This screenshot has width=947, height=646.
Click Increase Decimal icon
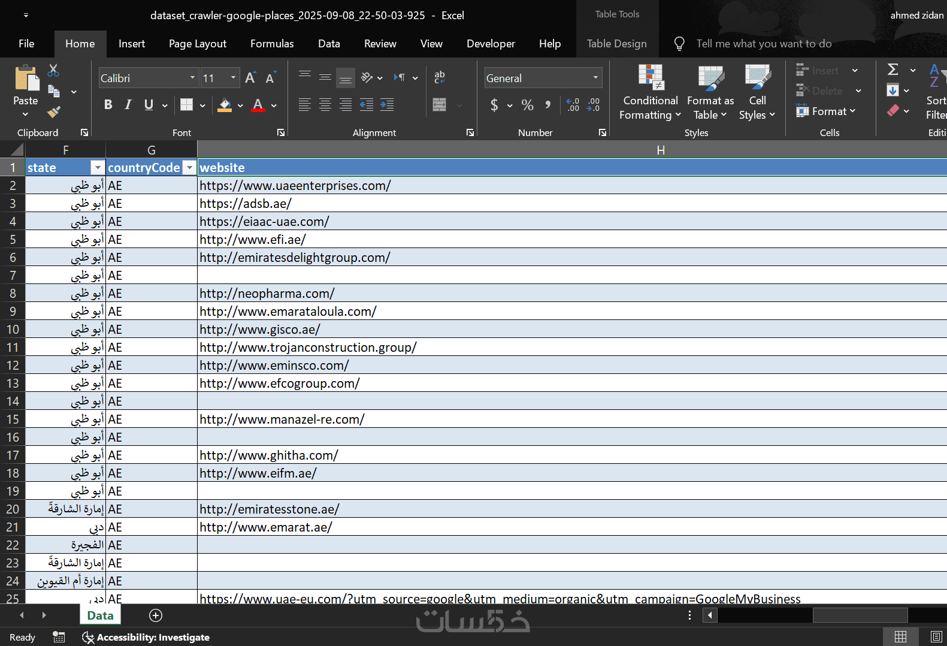573,105
